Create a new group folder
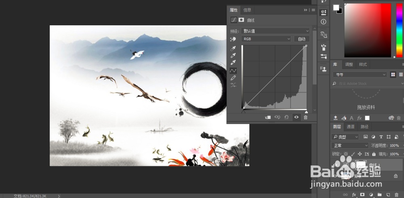 point(379,194)
